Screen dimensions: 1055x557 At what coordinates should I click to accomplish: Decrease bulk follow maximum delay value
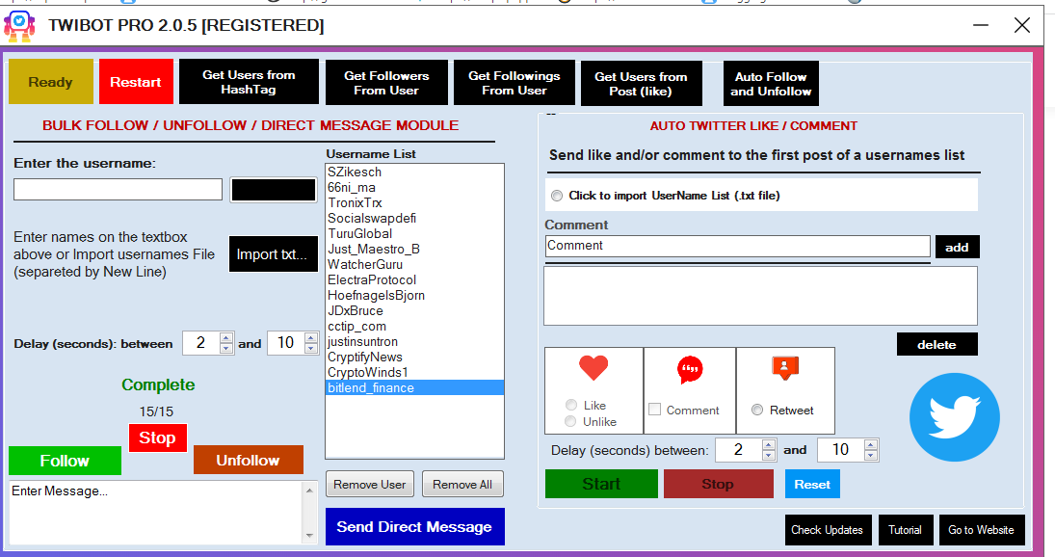(x=311, y=348)
